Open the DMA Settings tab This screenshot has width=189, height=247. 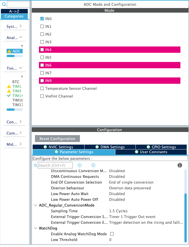(x=110, y=147)
